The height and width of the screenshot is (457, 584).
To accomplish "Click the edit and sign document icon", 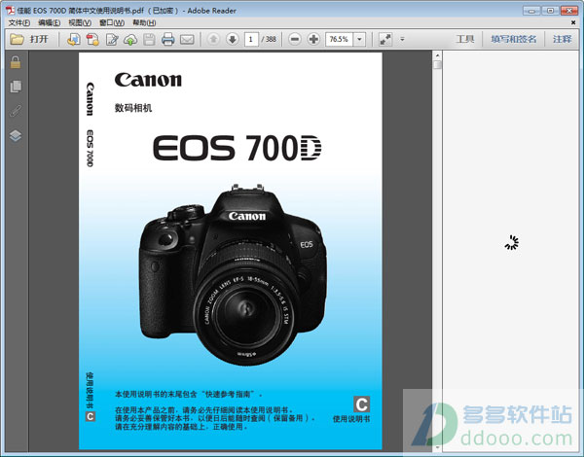I will [112, 39].
